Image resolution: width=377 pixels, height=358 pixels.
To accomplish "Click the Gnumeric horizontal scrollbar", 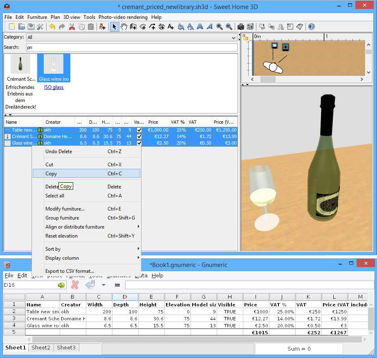I will (197, 339).
